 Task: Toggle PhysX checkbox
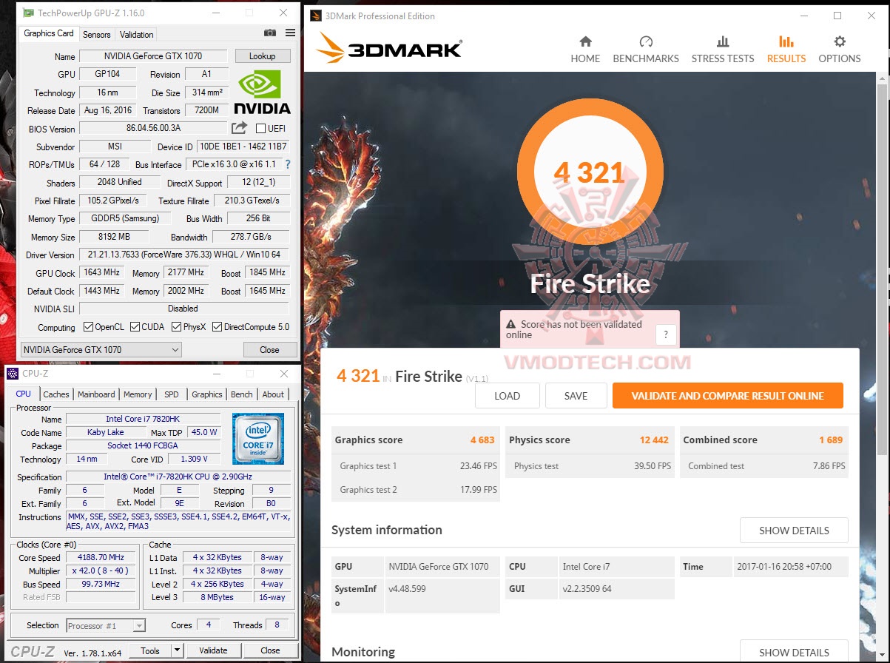[x=176, y=326]
